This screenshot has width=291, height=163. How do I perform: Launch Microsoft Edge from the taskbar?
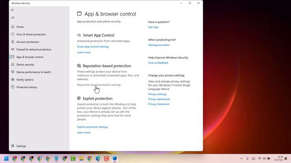coord(98,158)
